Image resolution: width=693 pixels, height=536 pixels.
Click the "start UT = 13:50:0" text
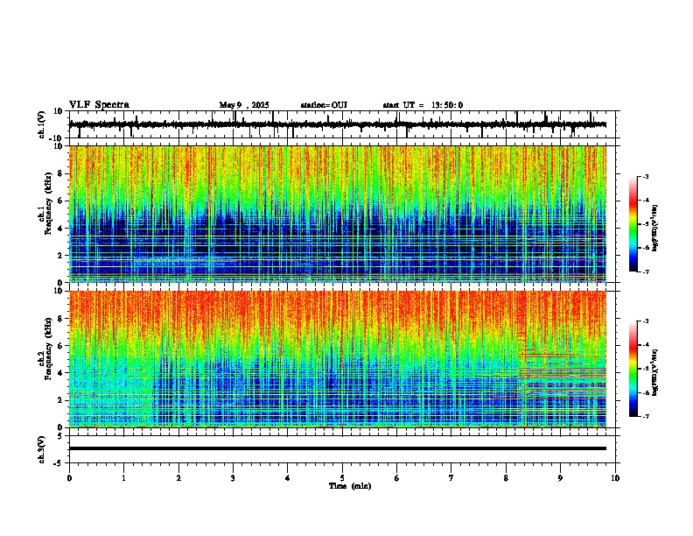pyautogui.click(x=423, y=105)
